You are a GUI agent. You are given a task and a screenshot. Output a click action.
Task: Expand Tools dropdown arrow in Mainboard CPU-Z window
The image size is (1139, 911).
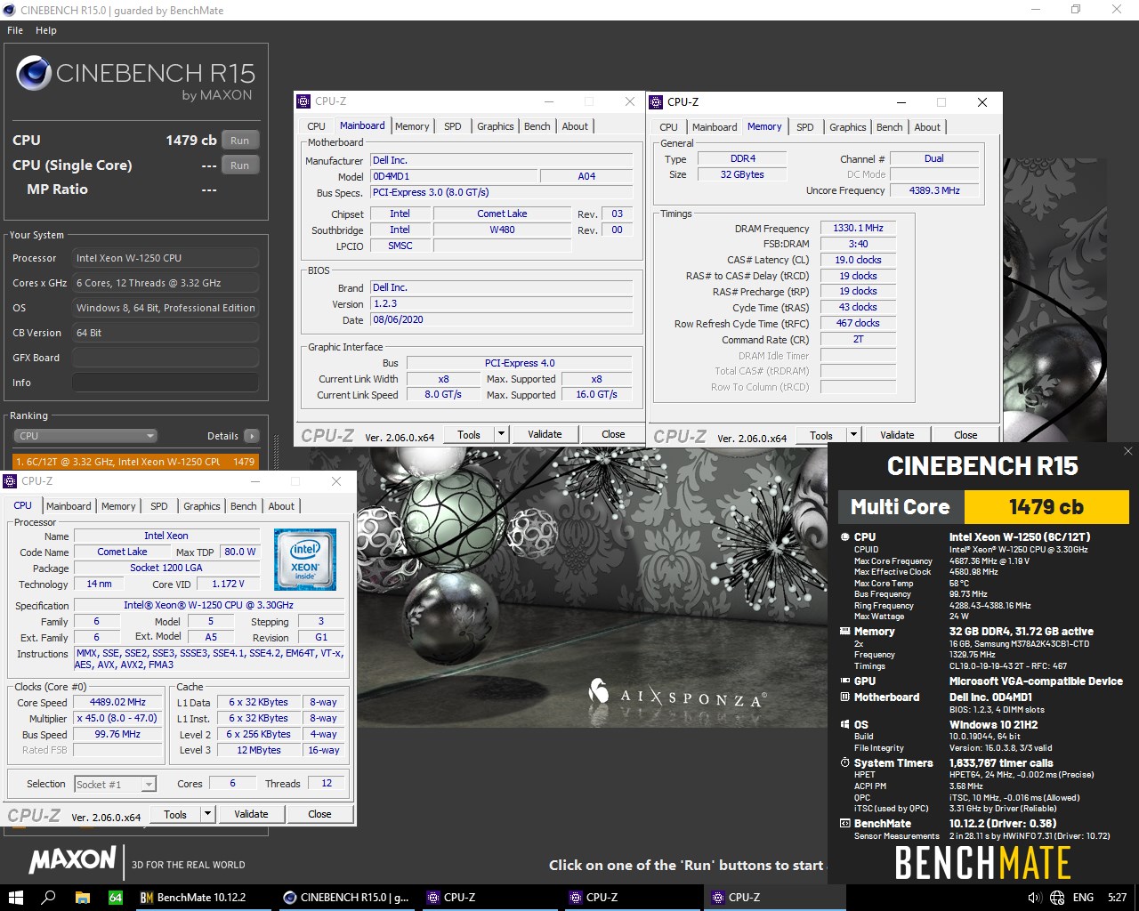click(x=501, y=434)
